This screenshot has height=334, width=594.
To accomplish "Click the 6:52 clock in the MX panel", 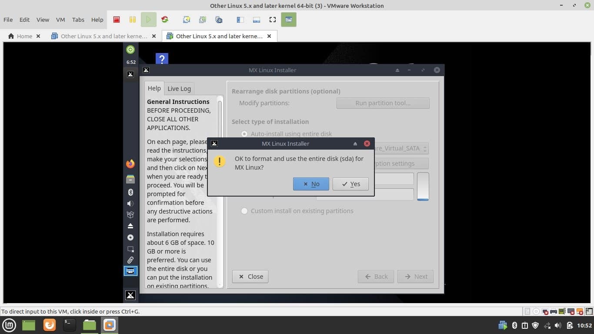I will click(x=131, y=62).
